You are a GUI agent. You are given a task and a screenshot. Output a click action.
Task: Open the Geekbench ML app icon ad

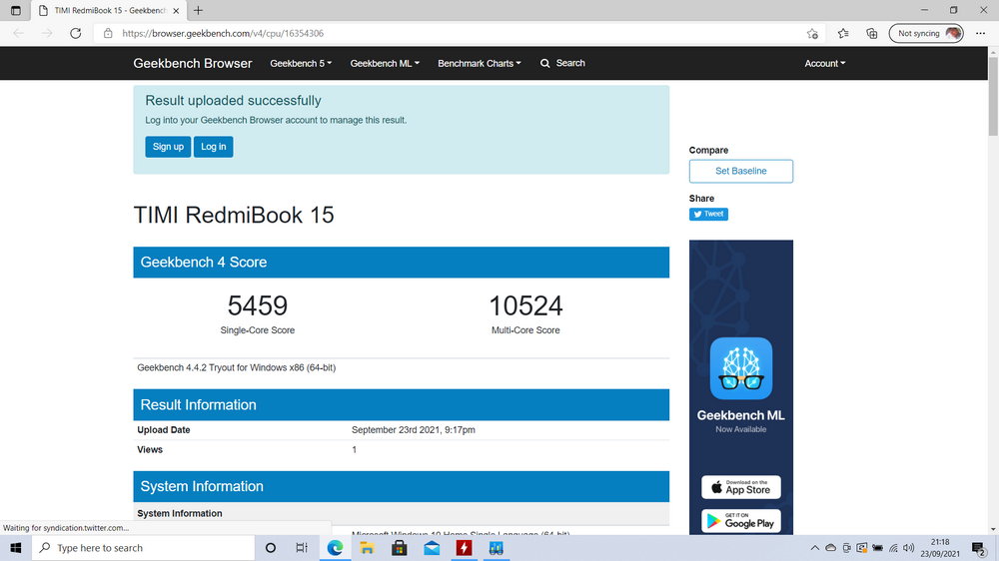point(741,368)
